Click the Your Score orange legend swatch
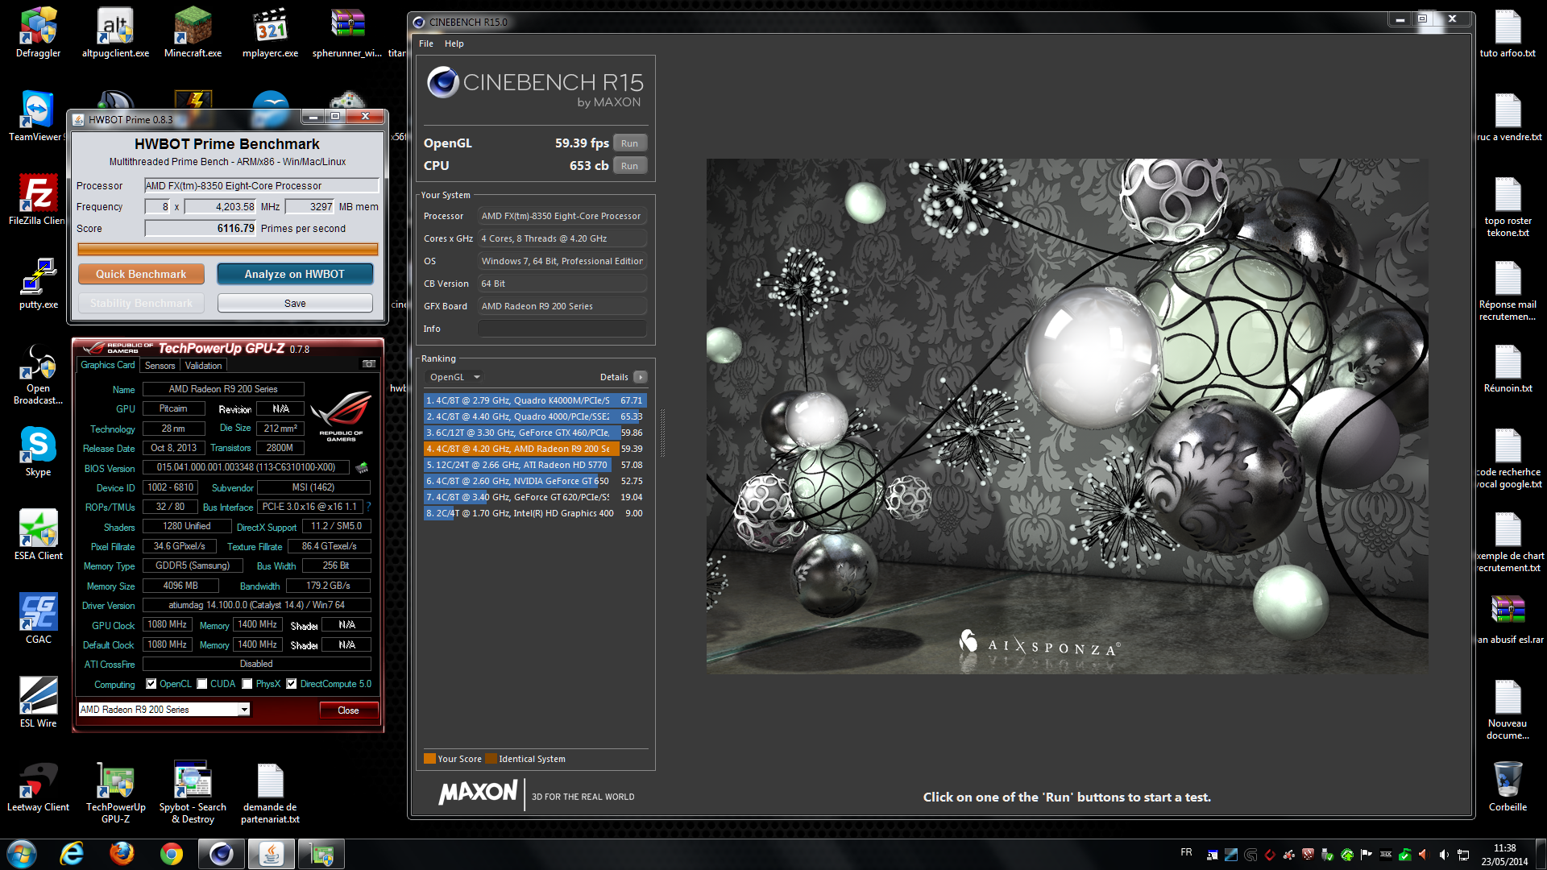 [430, 759]
